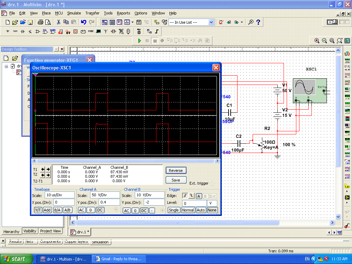Place a transistor component

[30, 31]
